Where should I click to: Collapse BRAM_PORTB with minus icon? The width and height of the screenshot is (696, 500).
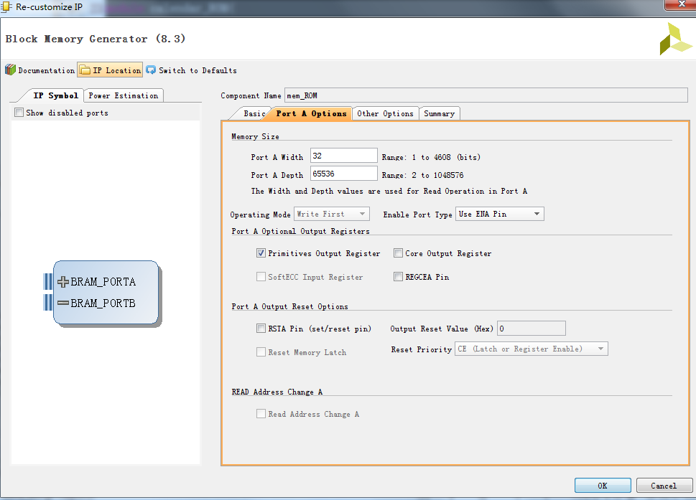[63, 303]
